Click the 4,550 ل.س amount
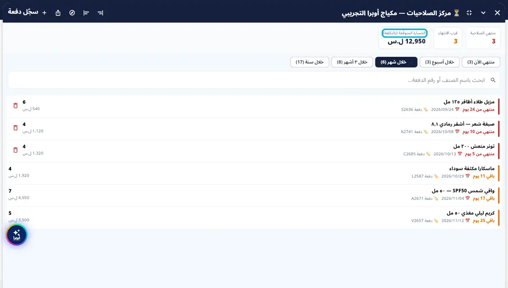 point(19,198)
